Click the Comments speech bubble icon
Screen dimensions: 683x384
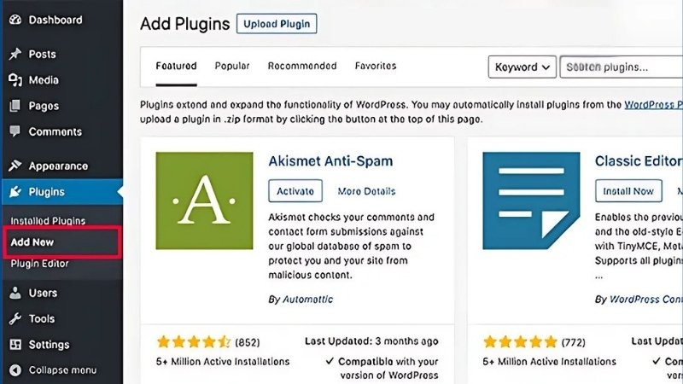click(x=15, y=132)
